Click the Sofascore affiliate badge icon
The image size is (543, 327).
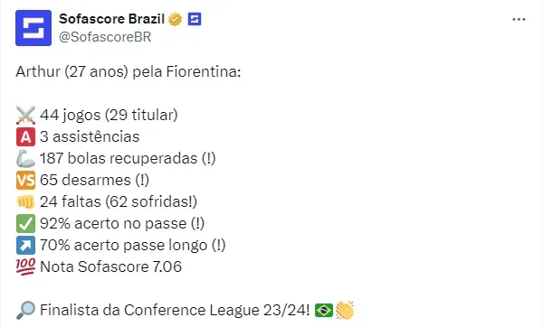[195, 19]
